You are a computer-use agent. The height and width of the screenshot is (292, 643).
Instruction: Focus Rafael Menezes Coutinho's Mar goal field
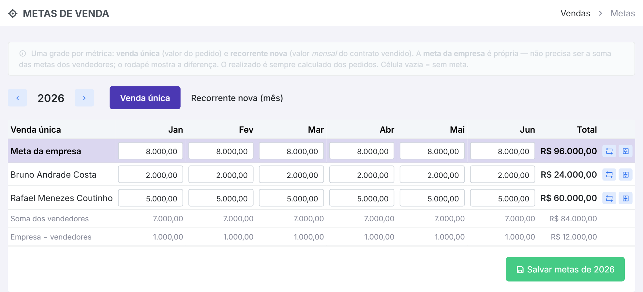pos(292,198)
